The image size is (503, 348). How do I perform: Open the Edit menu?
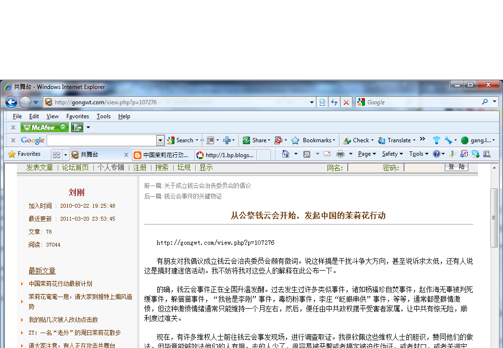34,116
